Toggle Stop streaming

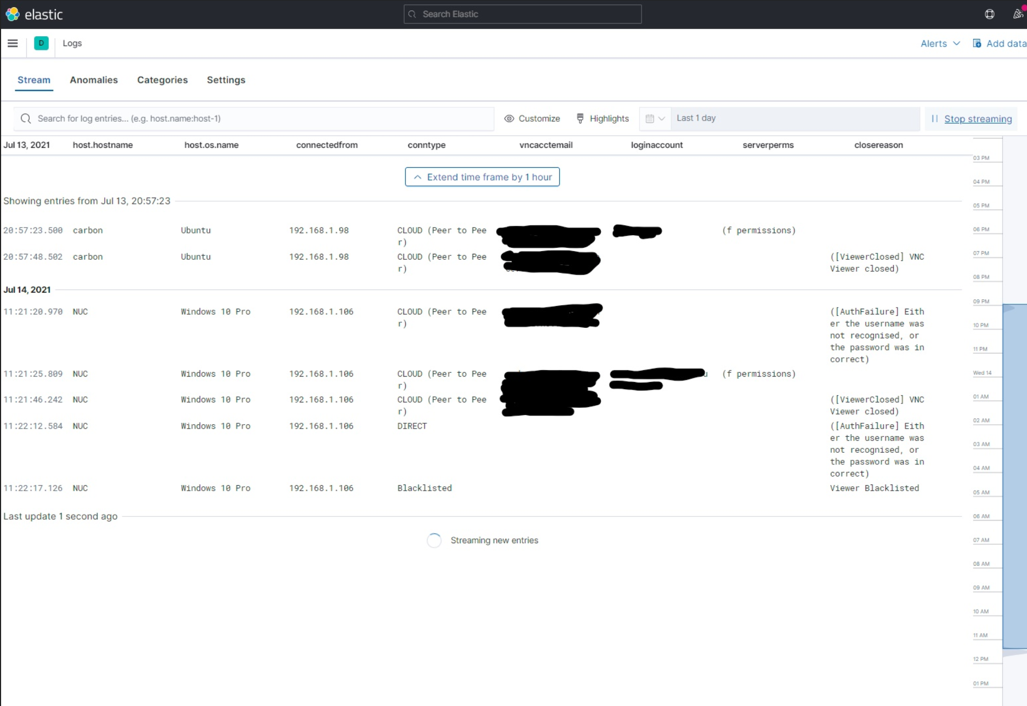tap(977, 119)
